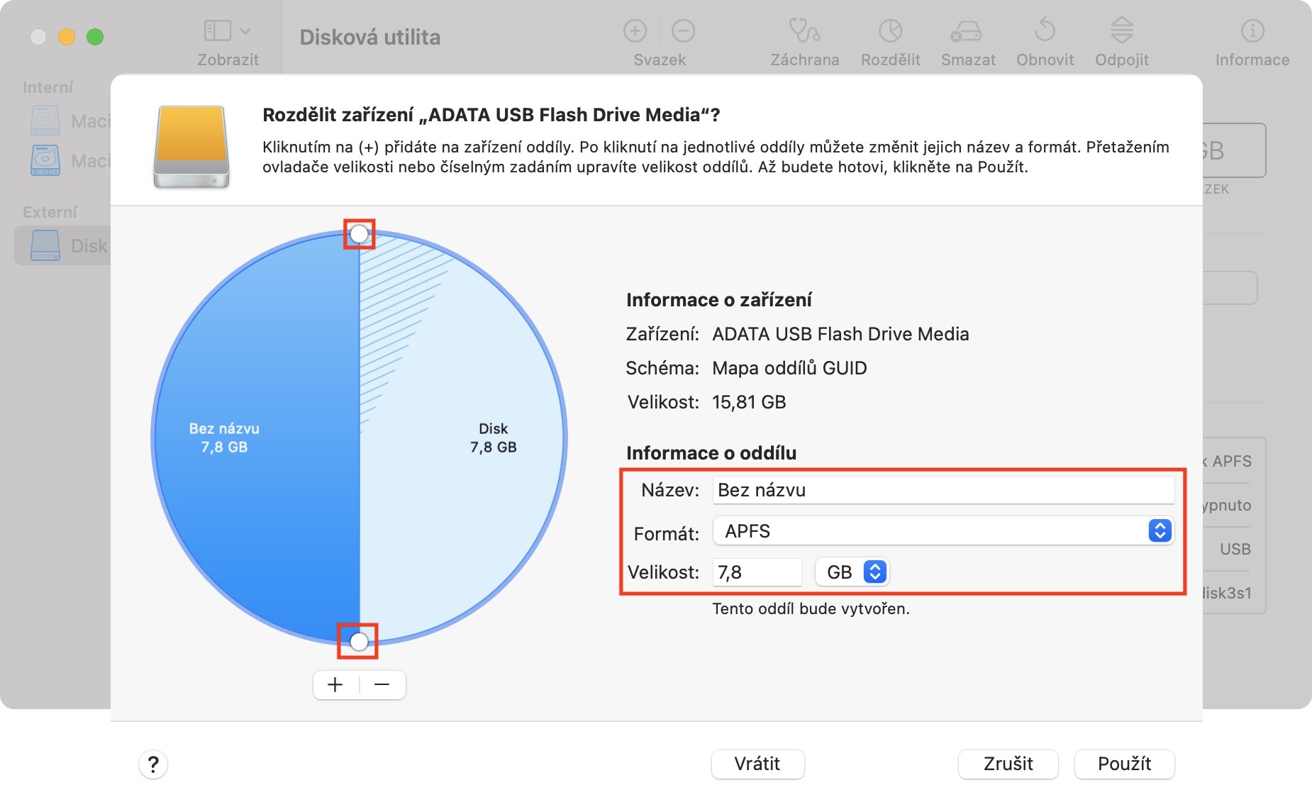
Task: Click the help question mark button
Action: pyautogui.click(x=153, y=764)
